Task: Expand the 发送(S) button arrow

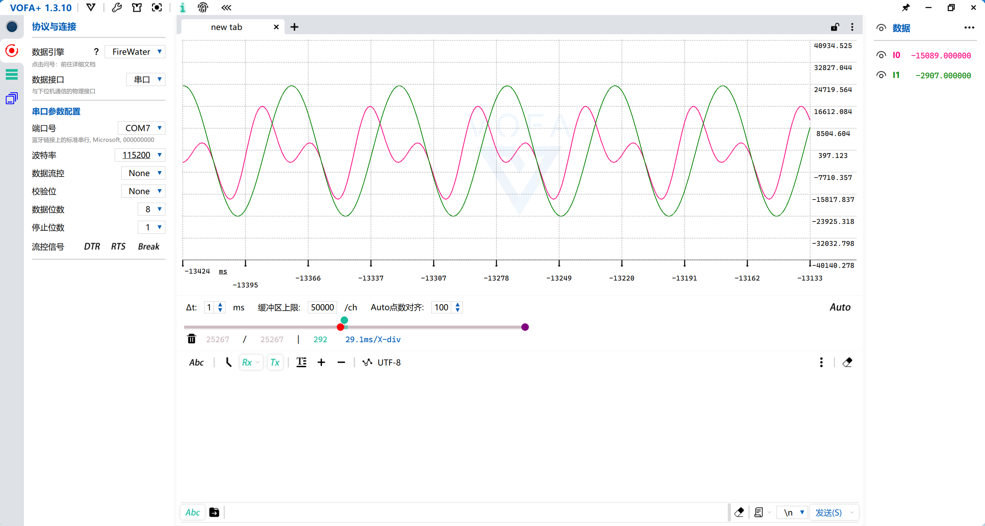Action: [852, 512]
